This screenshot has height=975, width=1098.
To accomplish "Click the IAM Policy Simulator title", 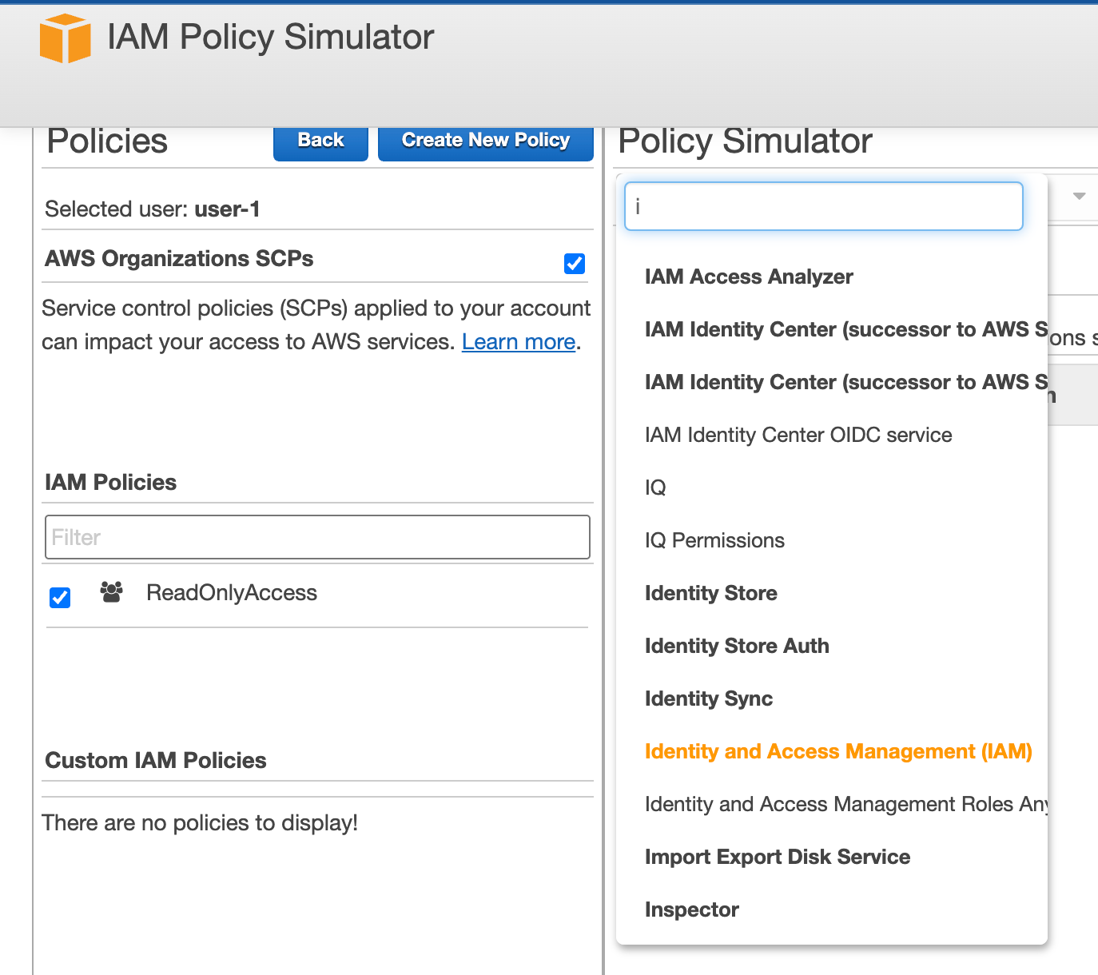I will (x=270, y=37).
